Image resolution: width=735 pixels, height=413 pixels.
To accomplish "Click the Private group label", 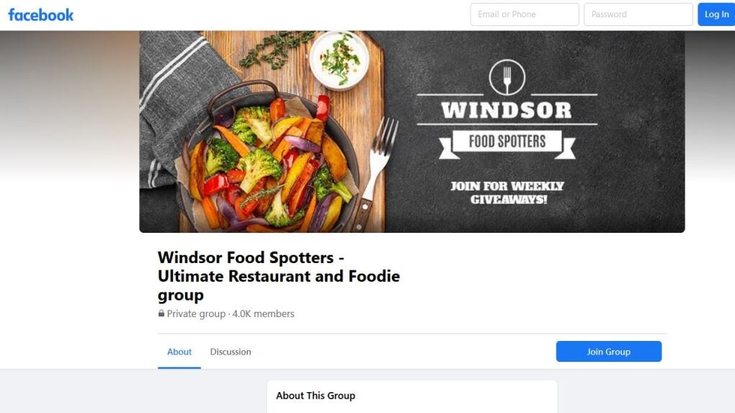I will [x=197, y=314].
